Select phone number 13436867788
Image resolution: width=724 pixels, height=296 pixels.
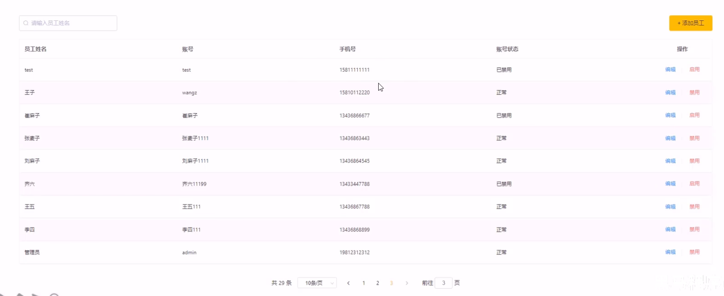point(355,207)
